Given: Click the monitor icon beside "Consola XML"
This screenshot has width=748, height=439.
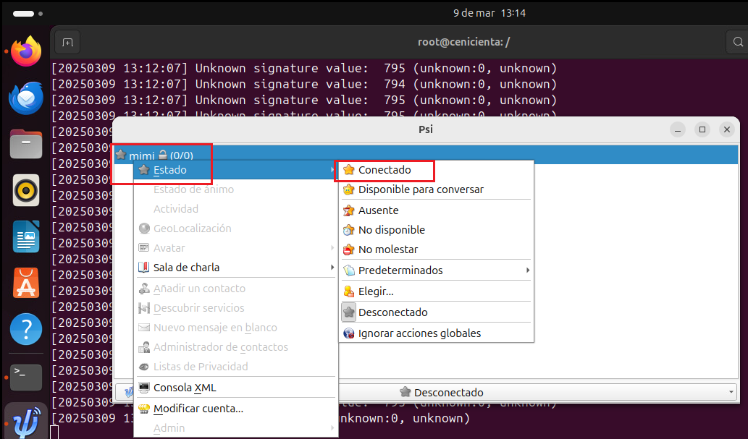Looking at the screenshot, I should [x=144, y=387].
